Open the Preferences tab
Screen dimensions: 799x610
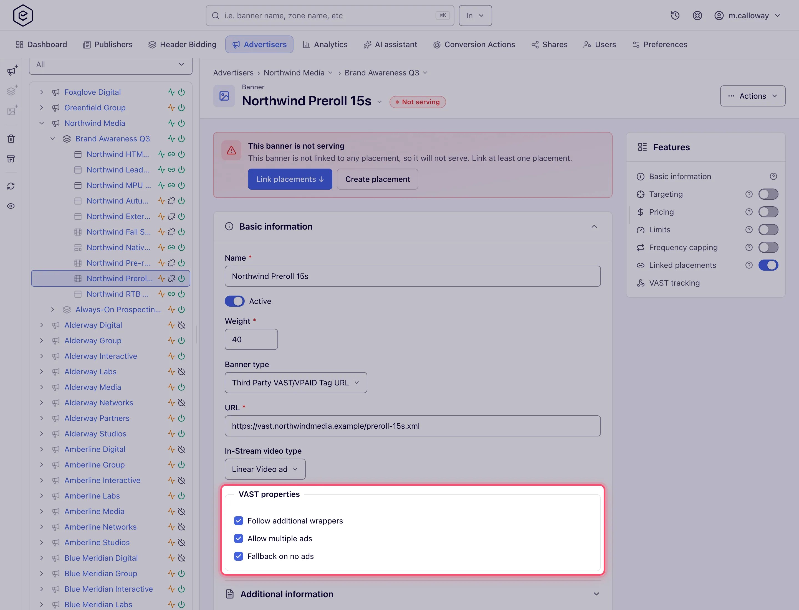click(x=660, y=45)
